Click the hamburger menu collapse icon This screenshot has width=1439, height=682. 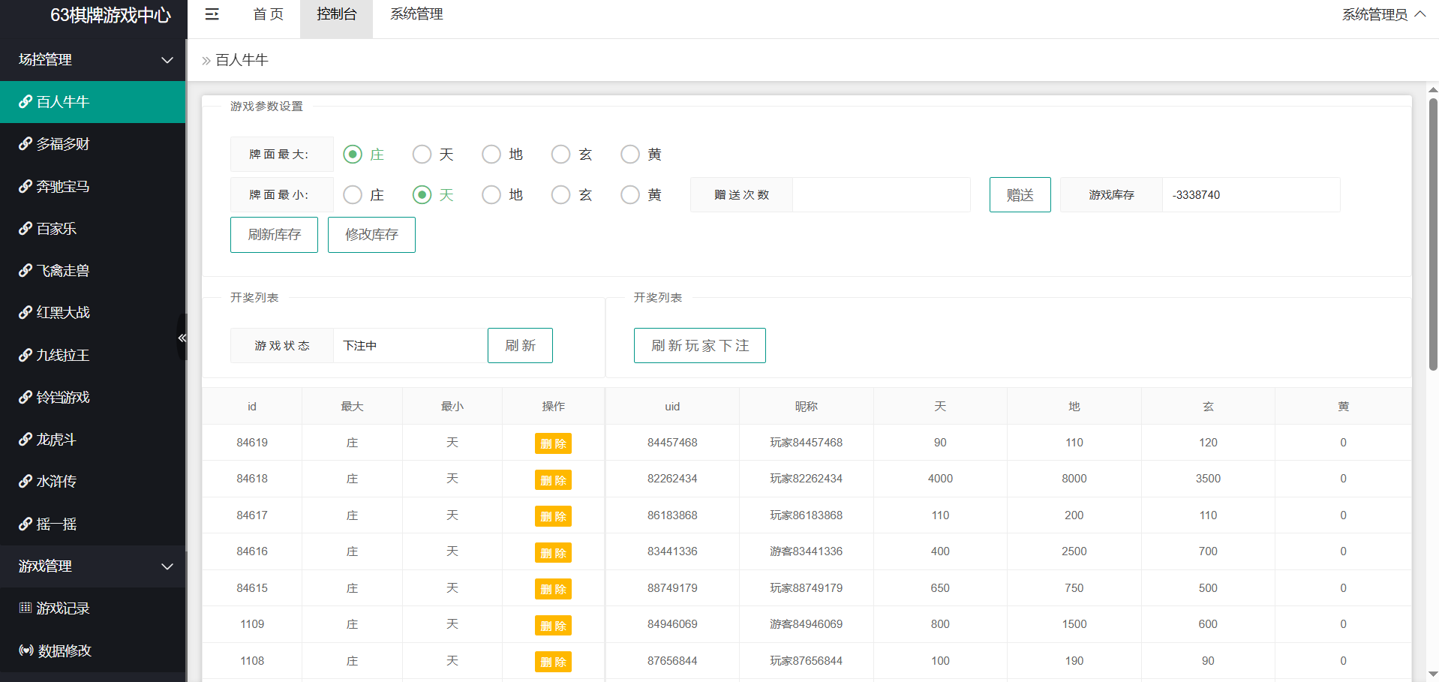point(212,14)
